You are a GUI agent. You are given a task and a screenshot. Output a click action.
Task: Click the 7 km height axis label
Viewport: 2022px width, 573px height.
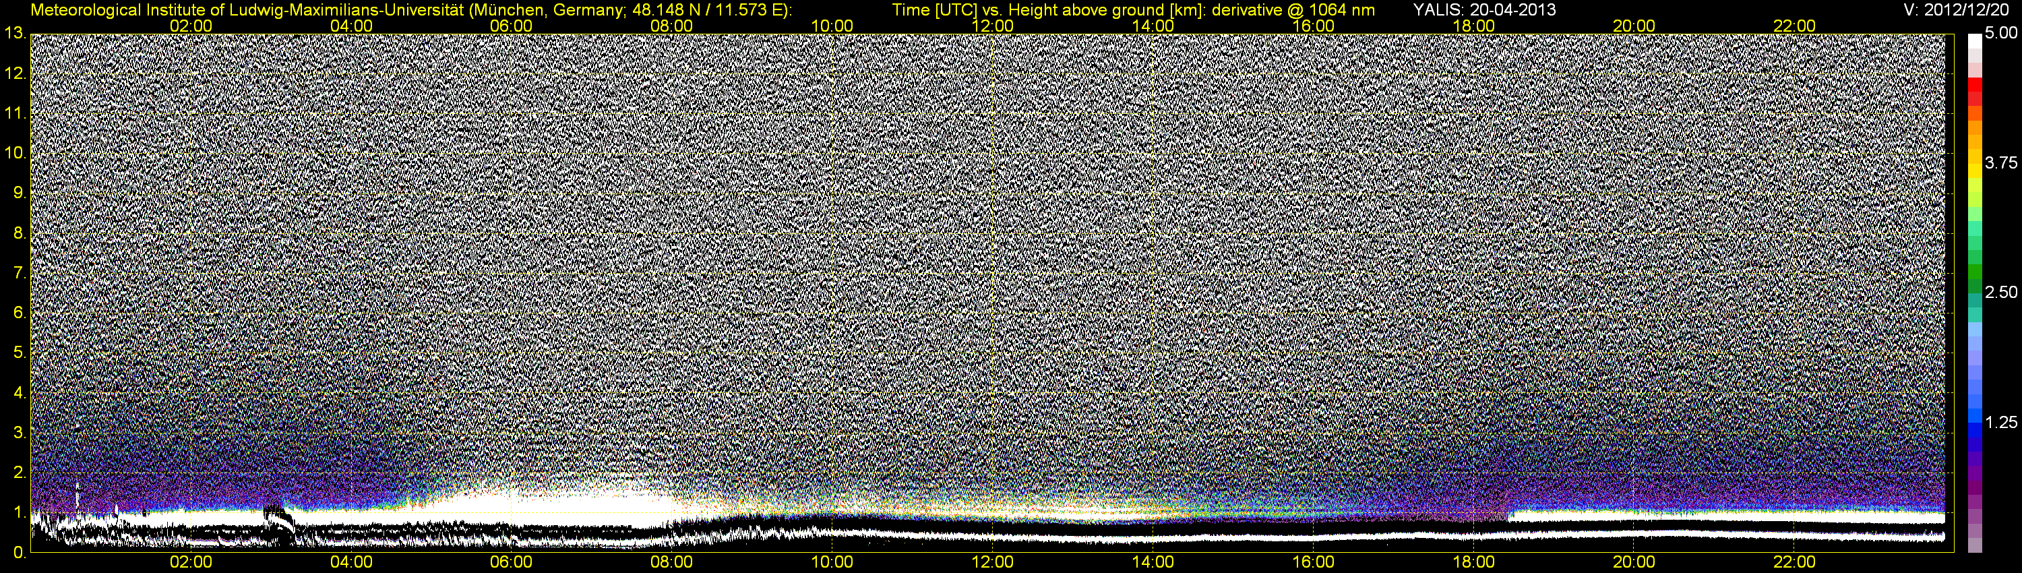[x=20, y=273]
